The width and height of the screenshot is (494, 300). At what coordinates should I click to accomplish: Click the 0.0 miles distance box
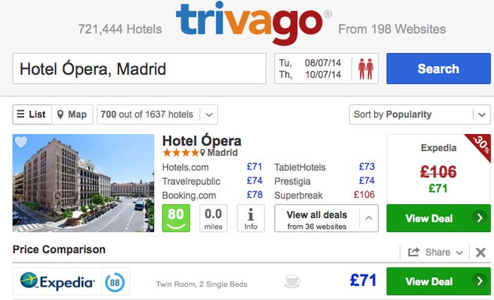coord(213,218)
